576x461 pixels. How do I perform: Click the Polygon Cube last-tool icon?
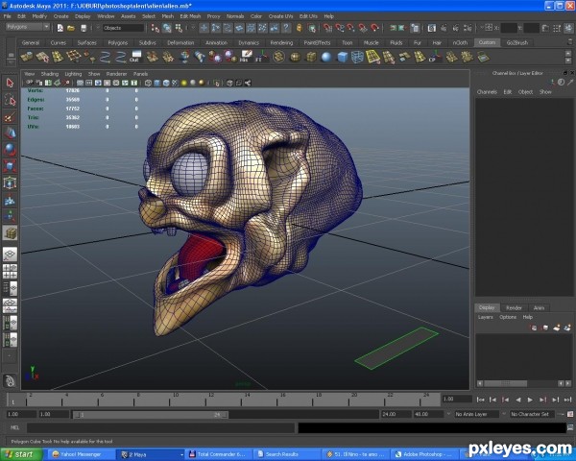pyautogui.click(x=10, y=233)
